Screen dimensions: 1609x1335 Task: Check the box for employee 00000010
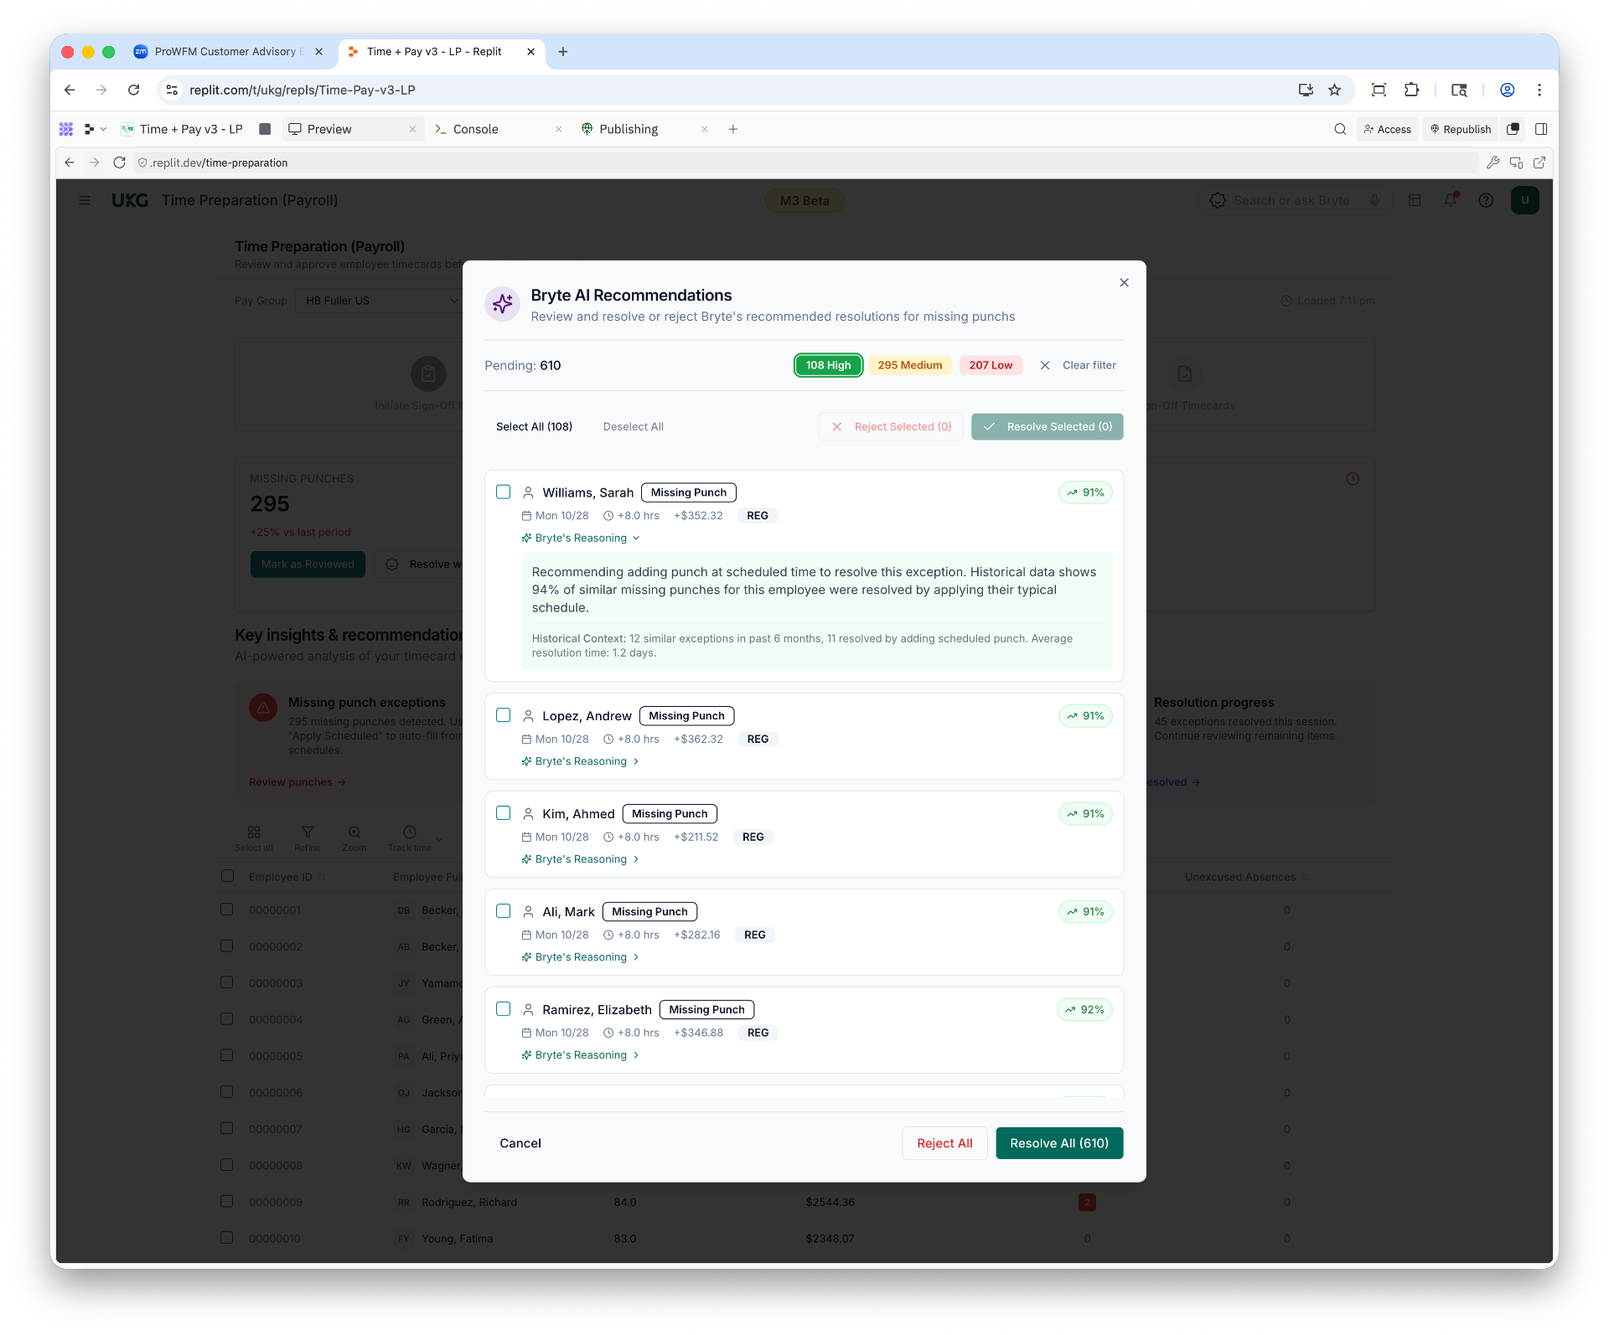(x=226, y=1237)
